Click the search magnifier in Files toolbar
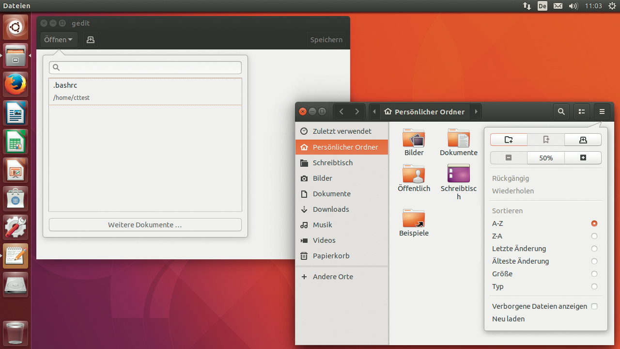Viewport: 620px width, 349px height. pyautogui.click(x=561, y=111)
